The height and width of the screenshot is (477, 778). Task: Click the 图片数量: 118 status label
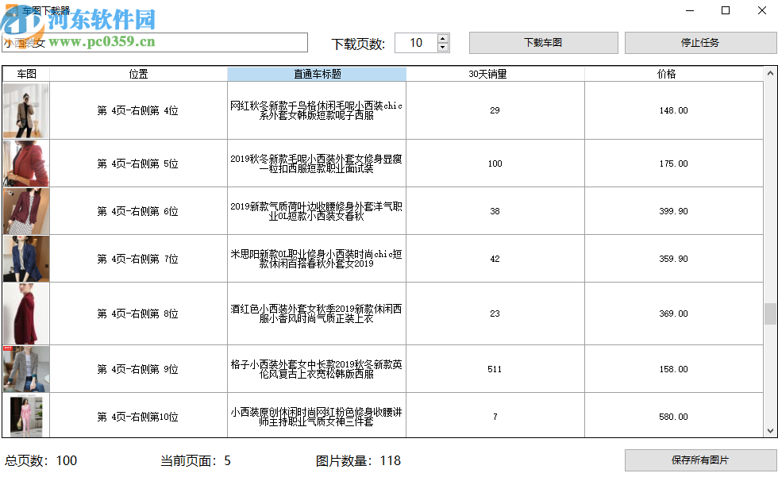pyautogui.click(x=358, y=460)
